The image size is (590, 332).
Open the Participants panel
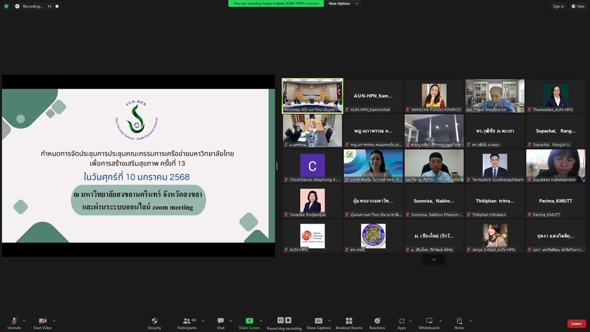click(x=187, y=322)
